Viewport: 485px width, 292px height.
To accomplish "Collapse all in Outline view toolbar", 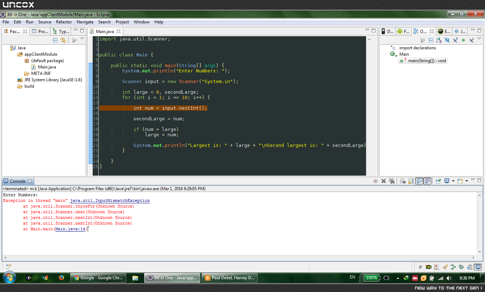I will (x=431, y=40).
